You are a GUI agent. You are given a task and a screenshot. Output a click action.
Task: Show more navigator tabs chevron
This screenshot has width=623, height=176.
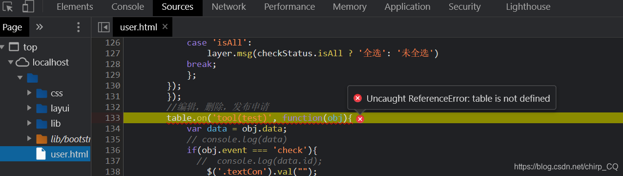coord(40,27)
